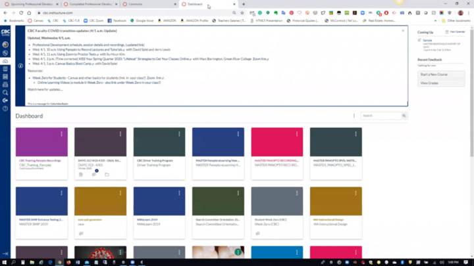Open the Help question-mark icon in sidebar
474x266 pixels.
5,108
